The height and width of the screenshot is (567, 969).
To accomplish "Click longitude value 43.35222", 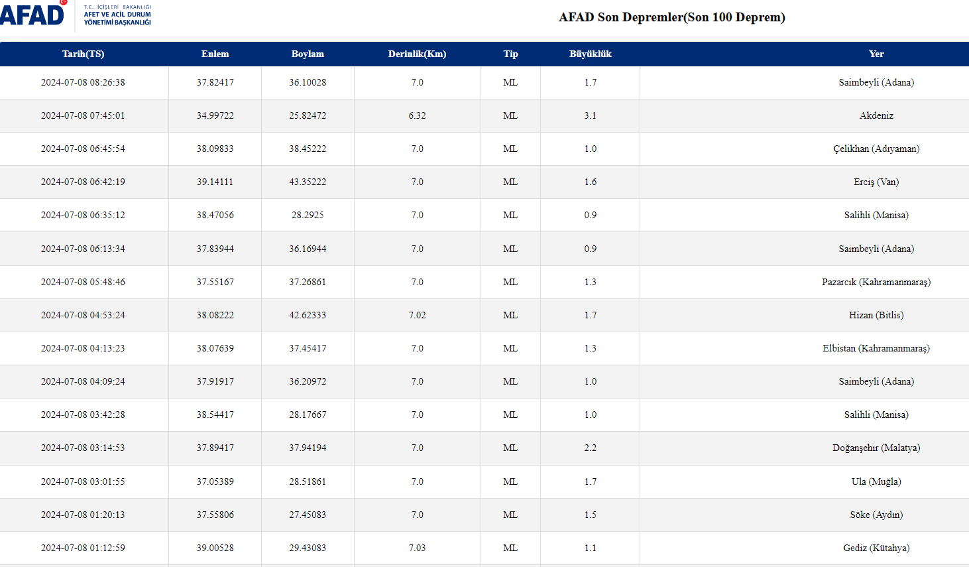I will coord(308,182).
